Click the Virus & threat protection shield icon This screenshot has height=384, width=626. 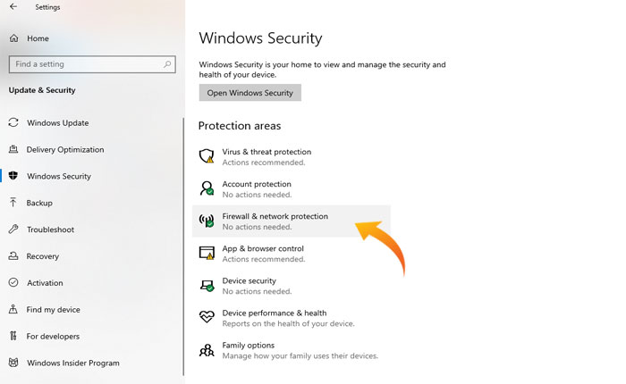(207, 156)
